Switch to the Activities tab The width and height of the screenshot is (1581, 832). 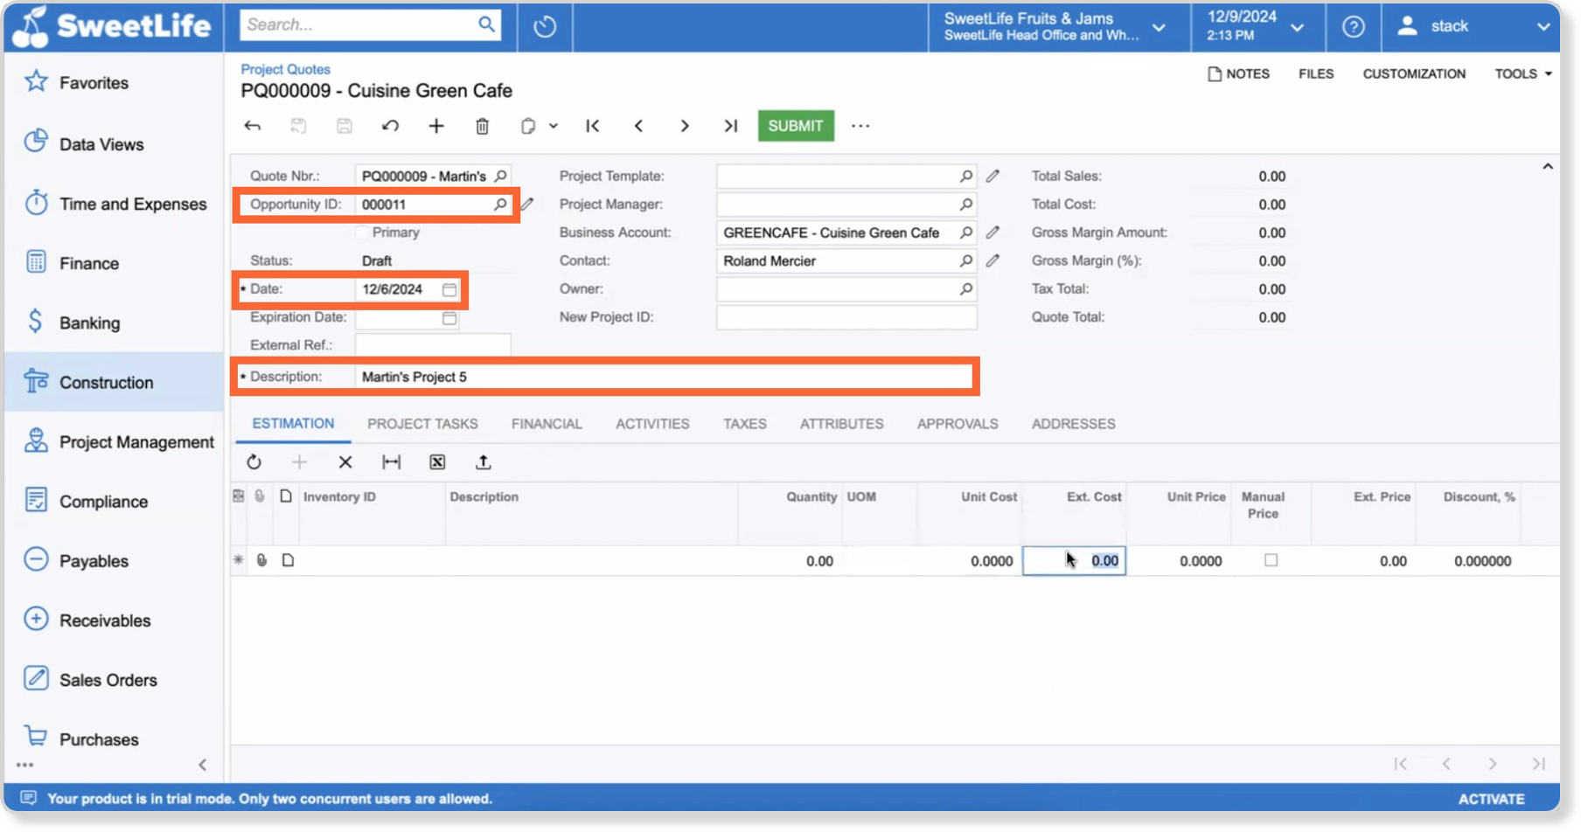pyautogui.click(x=652, y=424)
